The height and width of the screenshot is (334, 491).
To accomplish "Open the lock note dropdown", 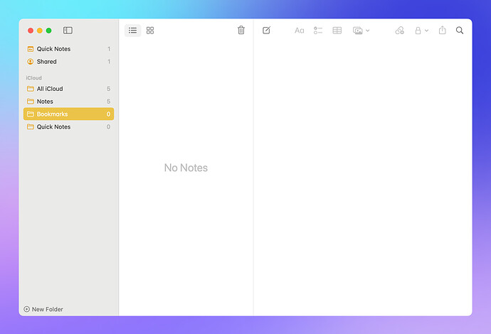I will pos(421,31).
